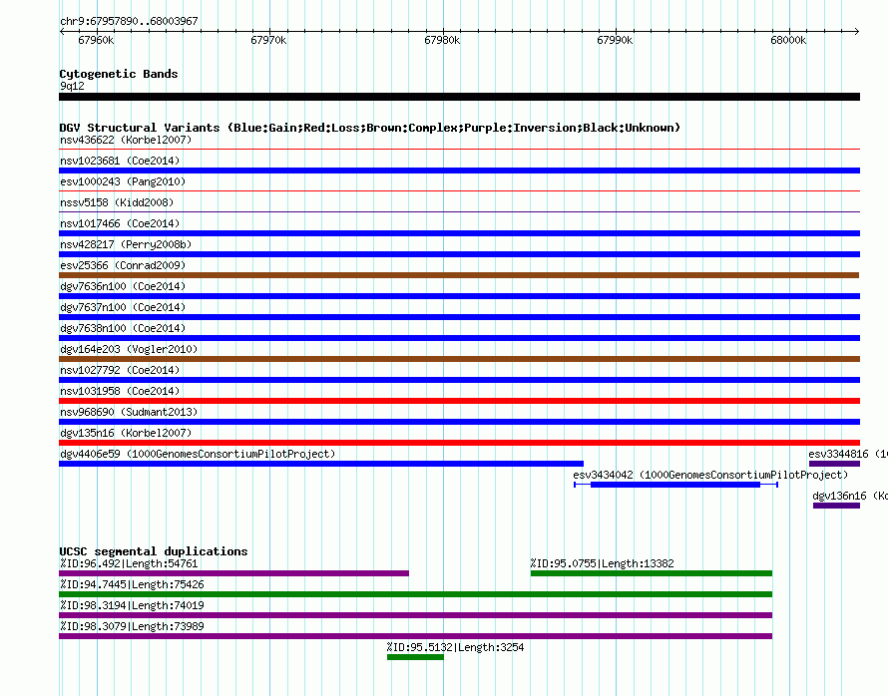Viewport: 888px width, 696px height.
Task: Click the short green bar under %ID:95.5132
Action: point(415,657)
